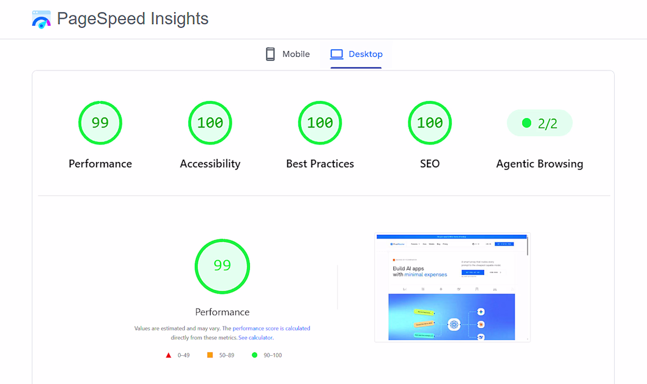Open the Accessibility score gauge showing 100
The width and height of the screenshot is (647, 384).
(x=210, y=123)
